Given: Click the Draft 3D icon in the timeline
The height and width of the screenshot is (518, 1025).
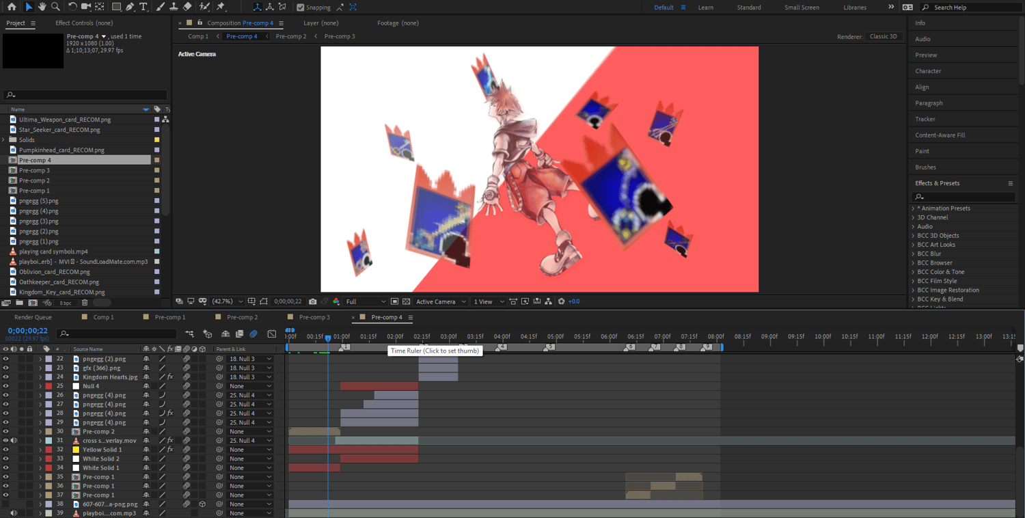Looking at the screenshot, I should click(208, 333).
